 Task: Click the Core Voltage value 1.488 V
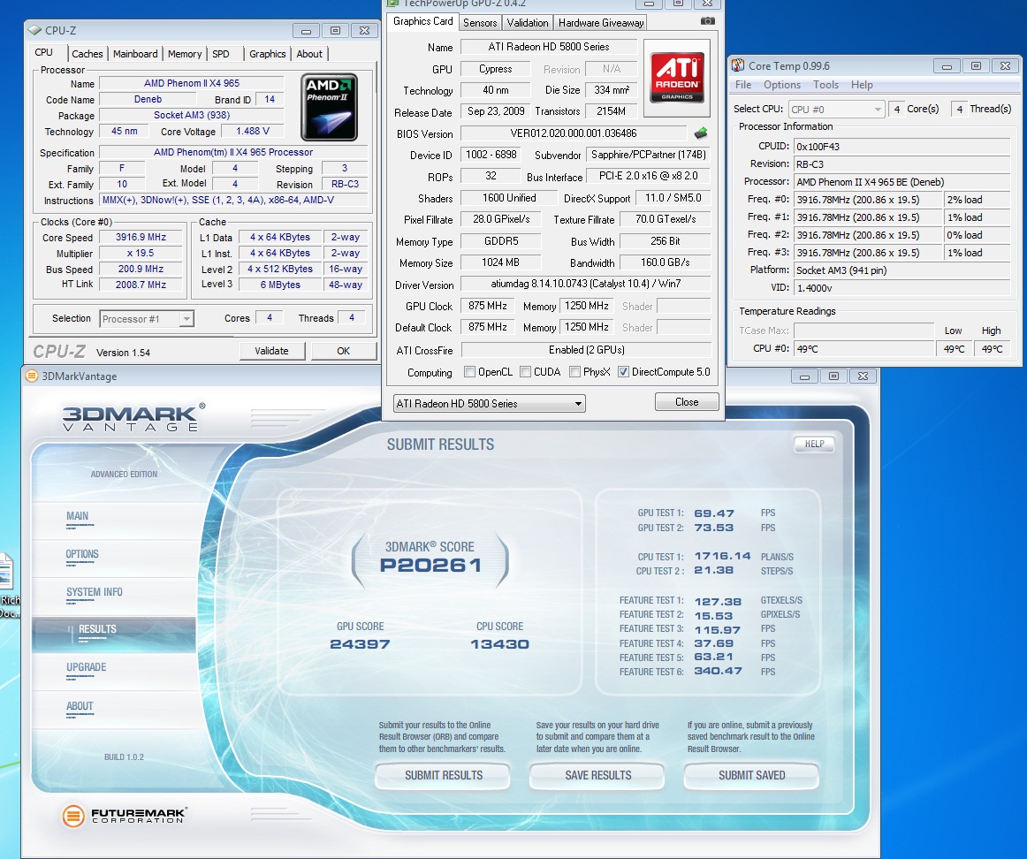[x=252, y=131]
